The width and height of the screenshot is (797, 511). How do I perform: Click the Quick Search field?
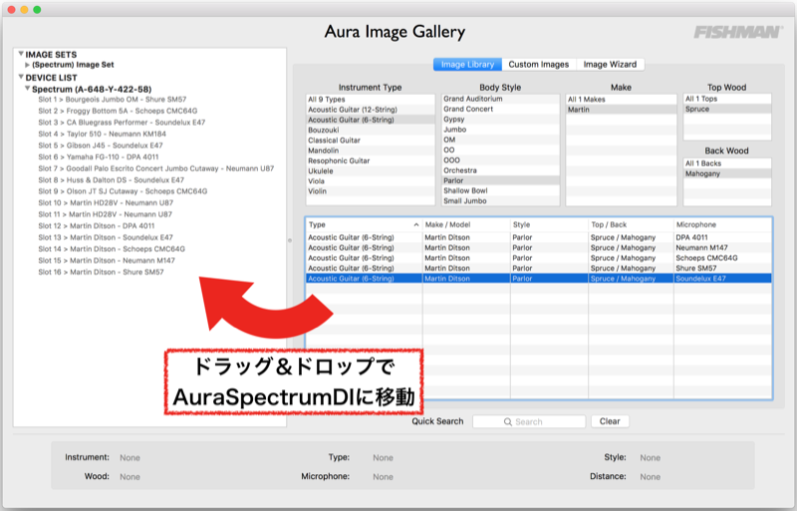coord(529,421)
